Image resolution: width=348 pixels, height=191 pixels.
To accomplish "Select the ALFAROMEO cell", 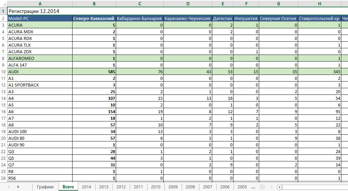I will coord(40,59).
